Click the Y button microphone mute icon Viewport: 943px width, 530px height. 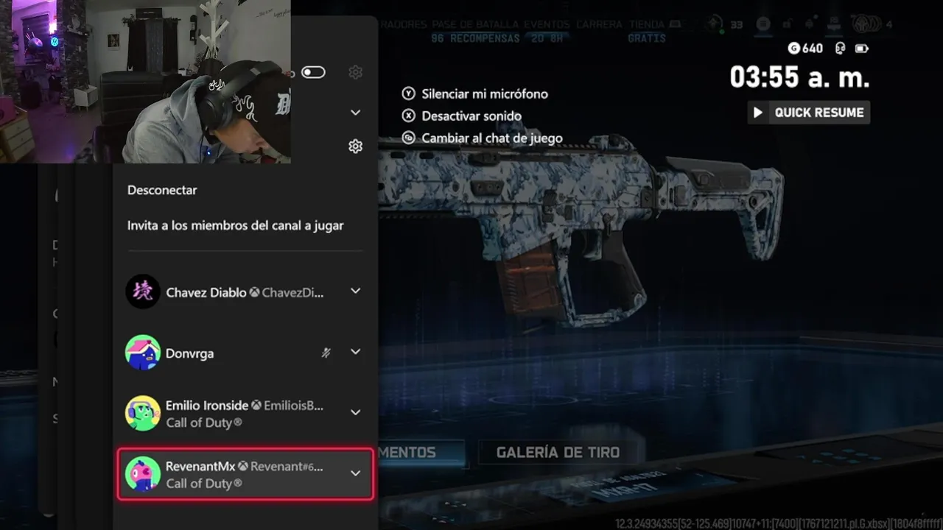(409, 93)
